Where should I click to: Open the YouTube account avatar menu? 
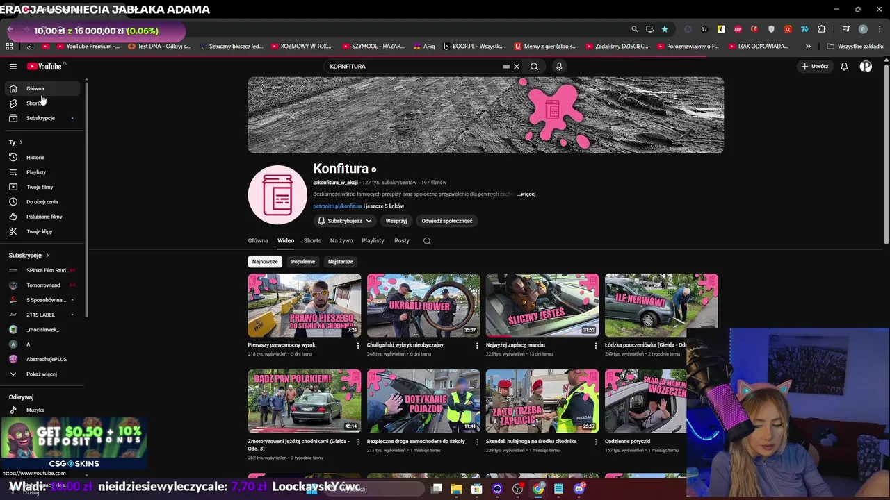tap(866, 67)
